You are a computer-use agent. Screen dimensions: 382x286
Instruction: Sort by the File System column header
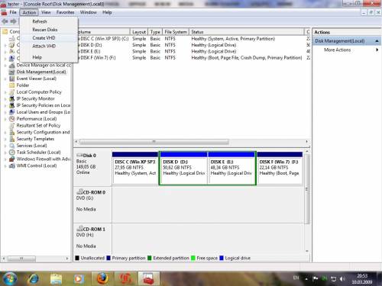point(176,32)
